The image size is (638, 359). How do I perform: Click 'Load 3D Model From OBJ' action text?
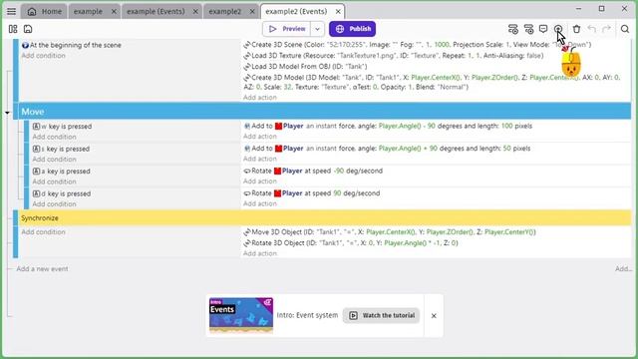coord(309,67)
